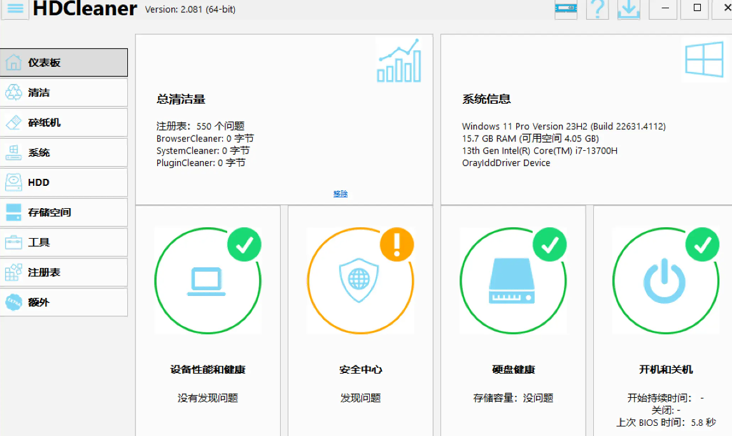Click the 安全中心 card title
This screenshot has width=732, height=436.
(x=360, y=370)
